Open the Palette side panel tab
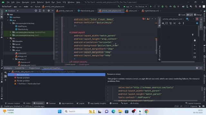Image resolution: width=206 pixels, height=115 pixels. (x=159, y=22)
